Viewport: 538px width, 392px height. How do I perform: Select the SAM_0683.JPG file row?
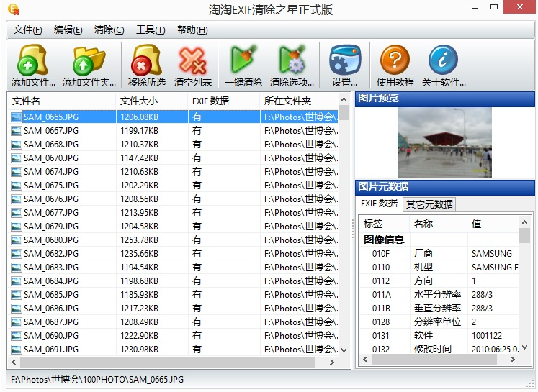coord(173,268)
